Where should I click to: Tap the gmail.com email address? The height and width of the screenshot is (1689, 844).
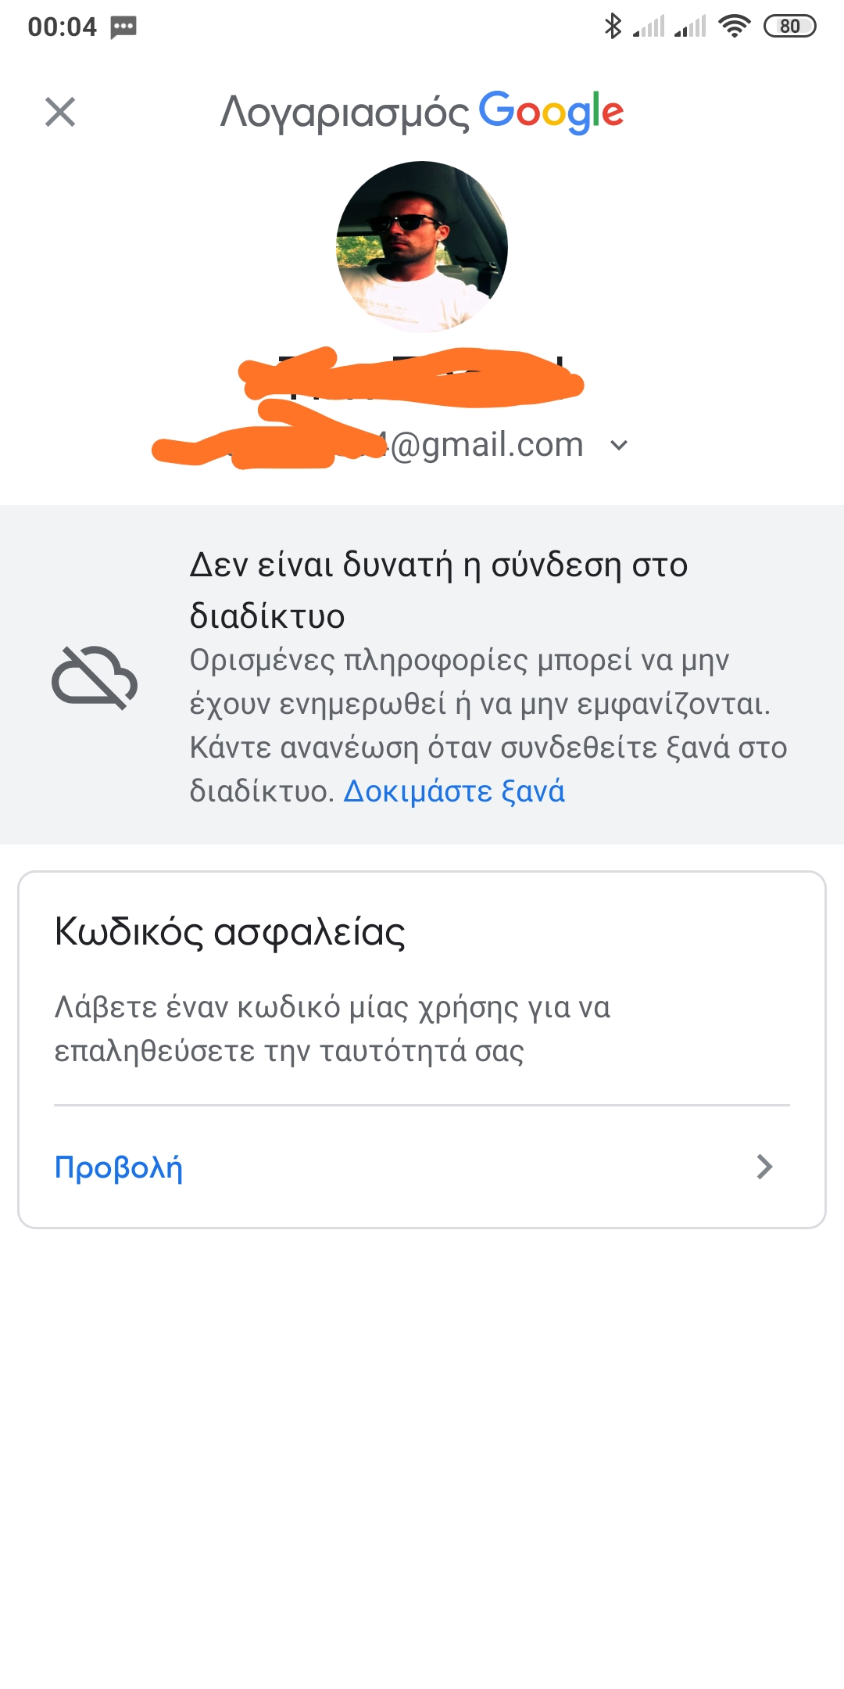[x=486, y=445]
